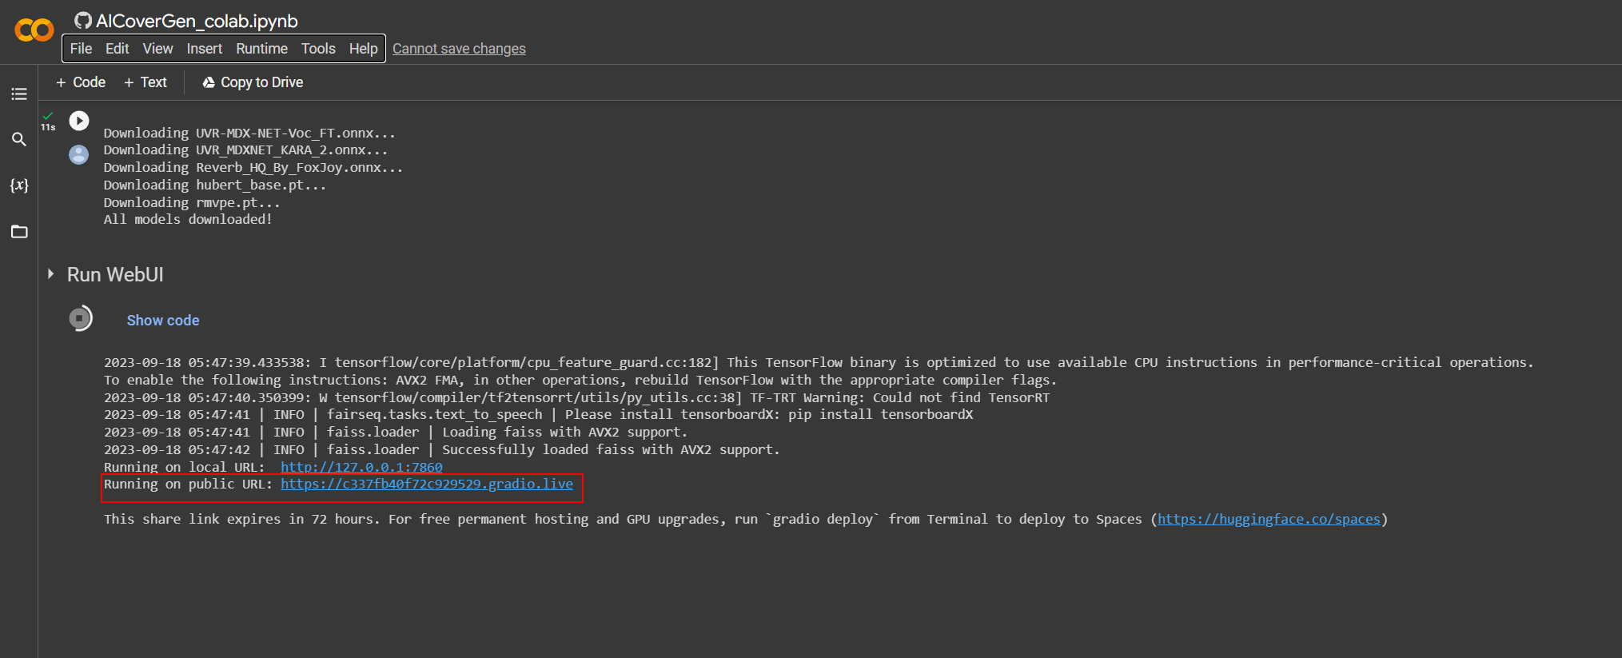This screenshot has width=1622, height=658.
Task: Click the Cannot save changes link
Action: point(459,49)
